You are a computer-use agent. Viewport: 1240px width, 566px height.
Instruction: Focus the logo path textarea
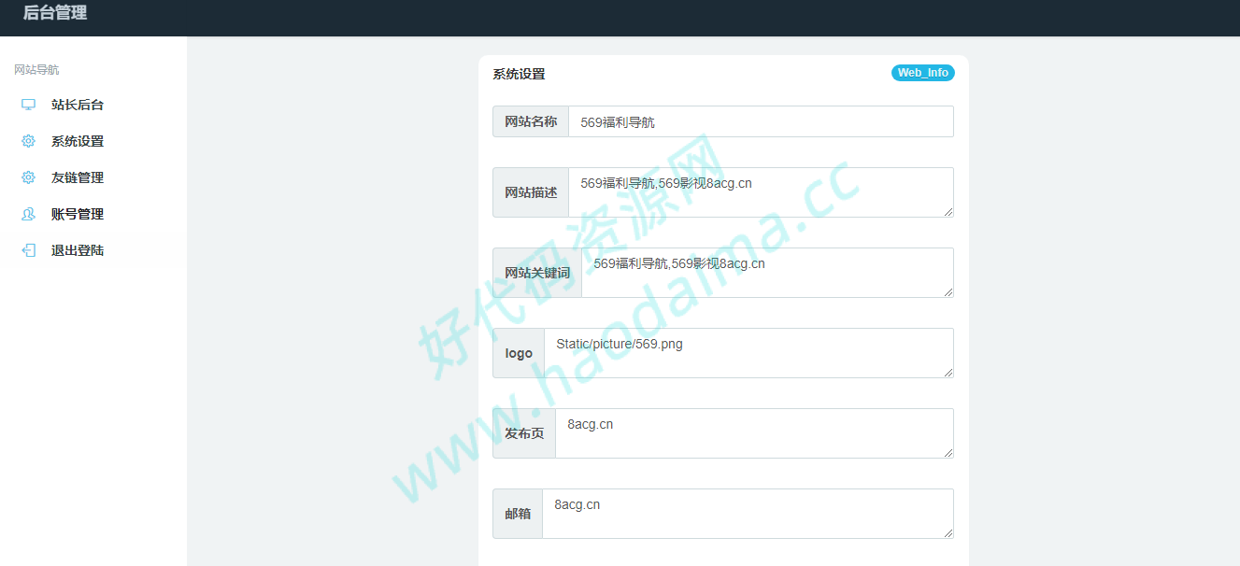(x=748, y=353)
